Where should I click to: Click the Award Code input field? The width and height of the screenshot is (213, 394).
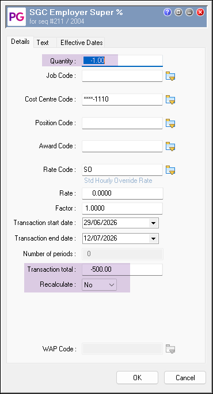coord(123,147)
